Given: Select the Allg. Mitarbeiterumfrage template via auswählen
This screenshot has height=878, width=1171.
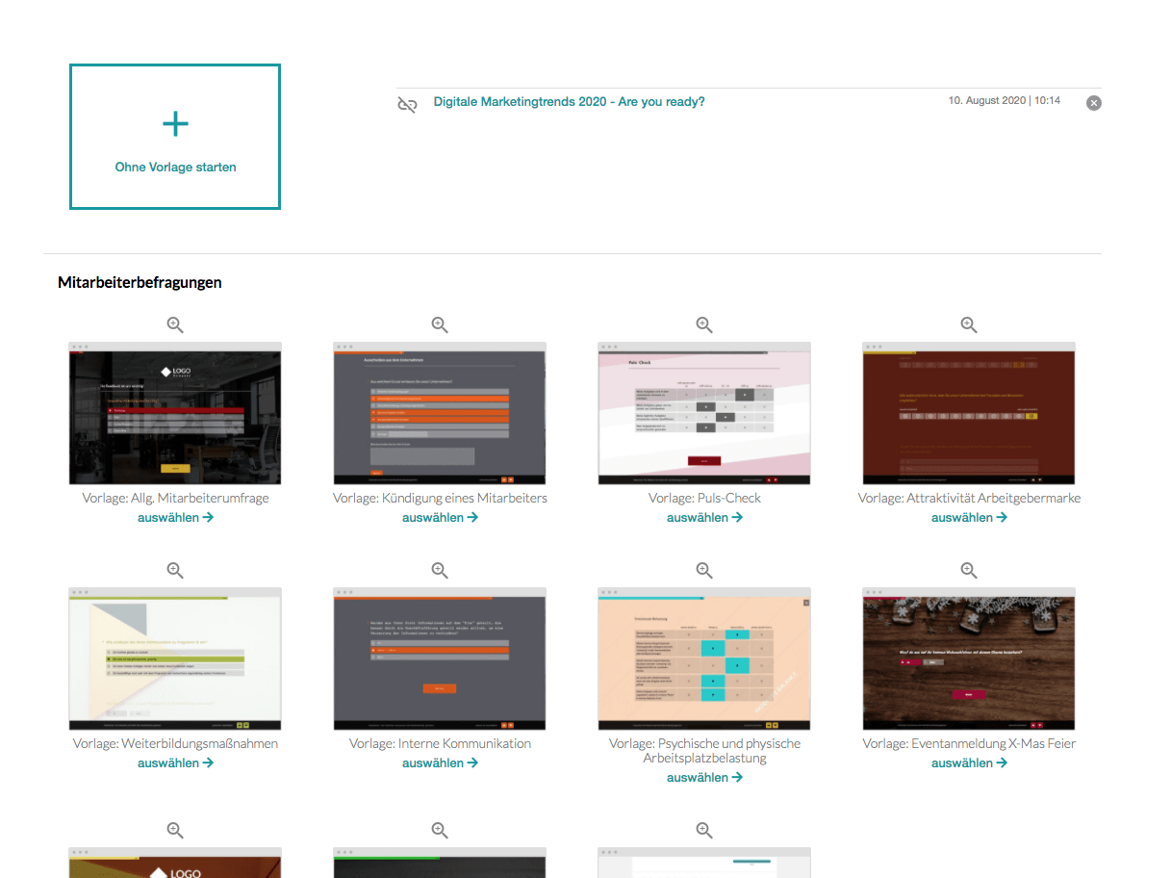Looking at the screenshot, I should coord(175,518).
